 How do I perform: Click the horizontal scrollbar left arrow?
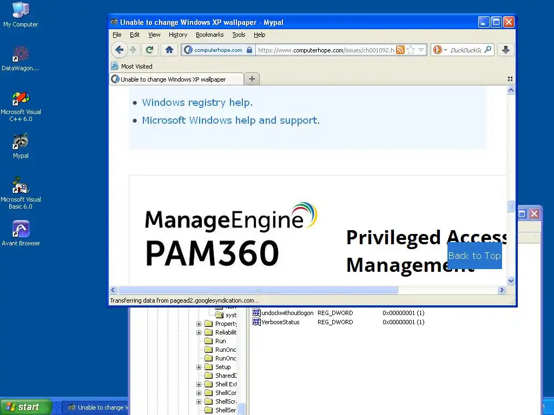[113, 290]
